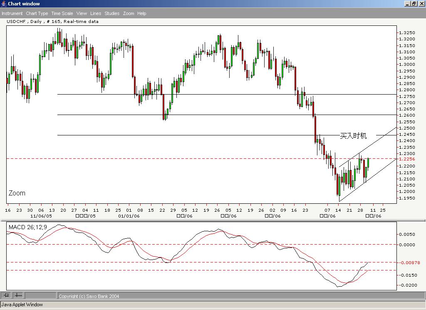
Task: Open the View menu
Action: [82, 13]
